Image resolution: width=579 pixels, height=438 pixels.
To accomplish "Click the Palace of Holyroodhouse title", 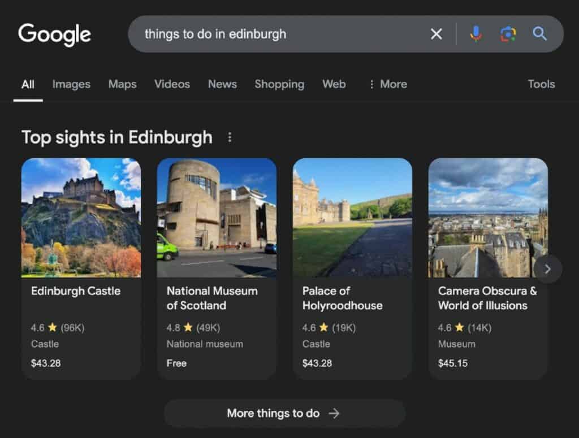I will (x=342, y=298).
